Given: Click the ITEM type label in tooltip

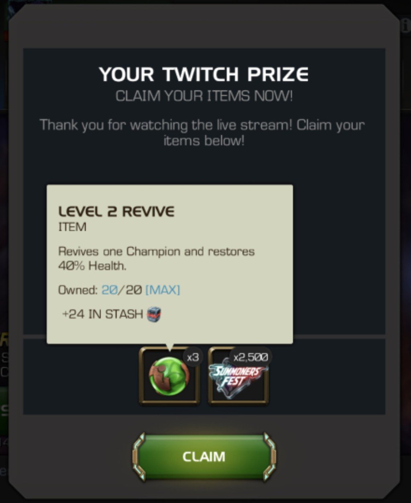Looking at the screenshot, I should 72,227.
